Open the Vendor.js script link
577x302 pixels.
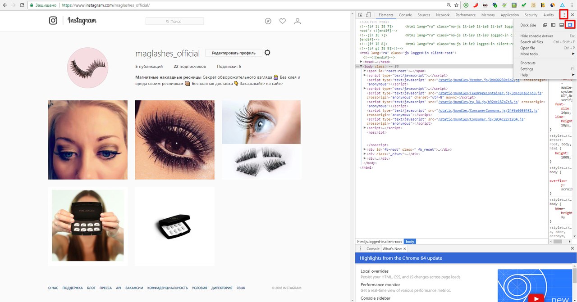point(479,80)
